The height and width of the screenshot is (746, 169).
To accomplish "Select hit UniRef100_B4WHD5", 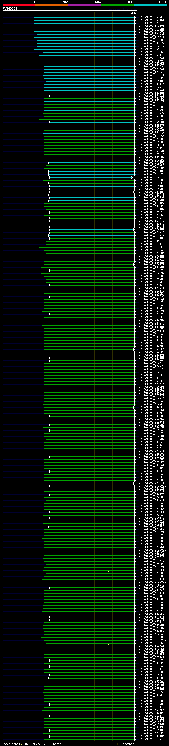I will [152, 99].
